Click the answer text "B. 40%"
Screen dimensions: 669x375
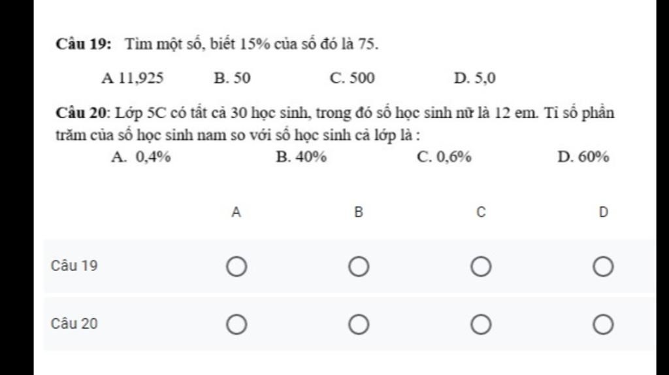coord(301,157)
